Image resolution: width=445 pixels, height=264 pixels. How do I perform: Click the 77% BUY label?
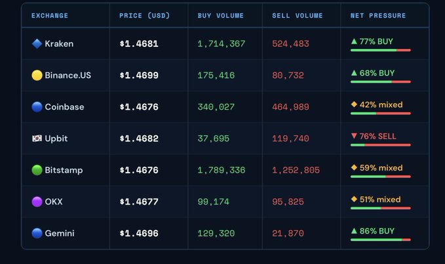click(x=376, y=42)
